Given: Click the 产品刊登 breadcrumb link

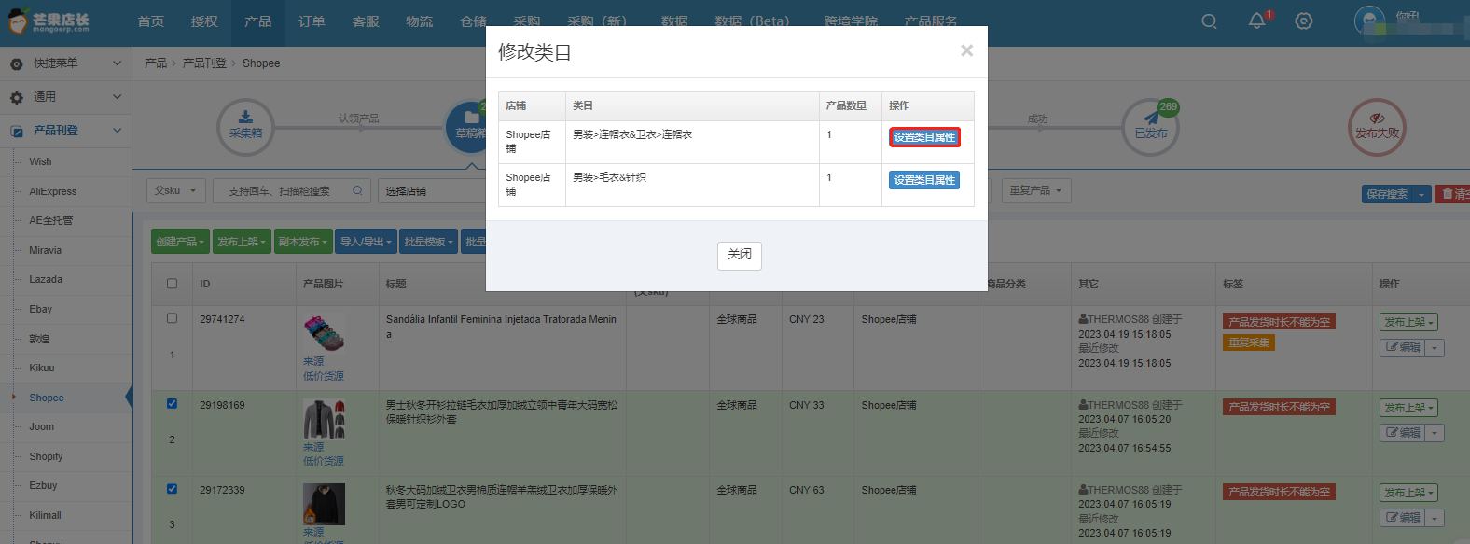Looking at the screenshot, I should (x=204, y=63).
